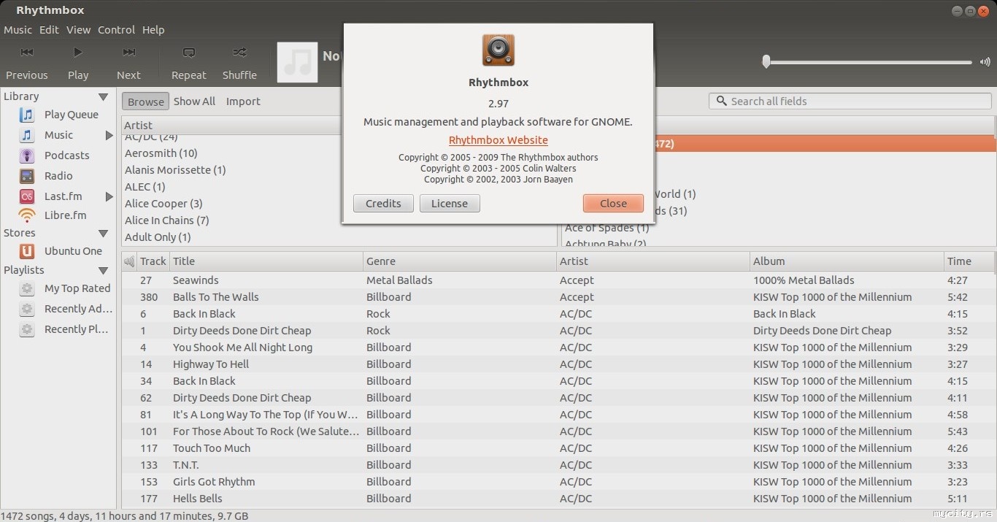Click the Rhythmbox speaker logo icon
The image size is (997, 522).
click(498, 50)
